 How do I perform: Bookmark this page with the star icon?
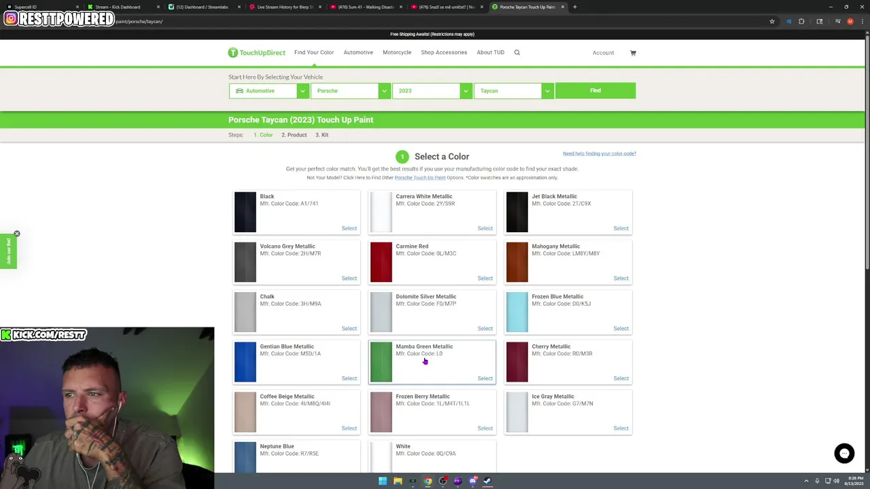tap(772, 21)
